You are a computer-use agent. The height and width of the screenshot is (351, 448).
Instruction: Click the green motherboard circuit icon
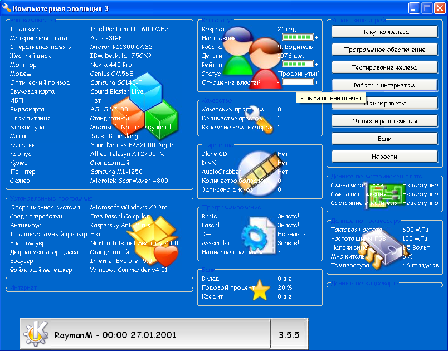click(384, 194)
